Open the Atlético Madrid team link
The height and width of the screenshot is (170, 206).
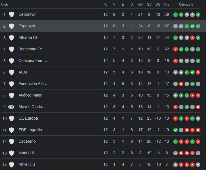[32, 95]
